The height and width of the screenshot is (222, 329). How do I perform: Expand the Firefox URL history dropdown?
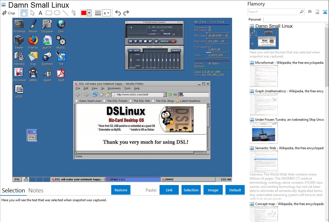pyautogui.click(x=165, y=94)
